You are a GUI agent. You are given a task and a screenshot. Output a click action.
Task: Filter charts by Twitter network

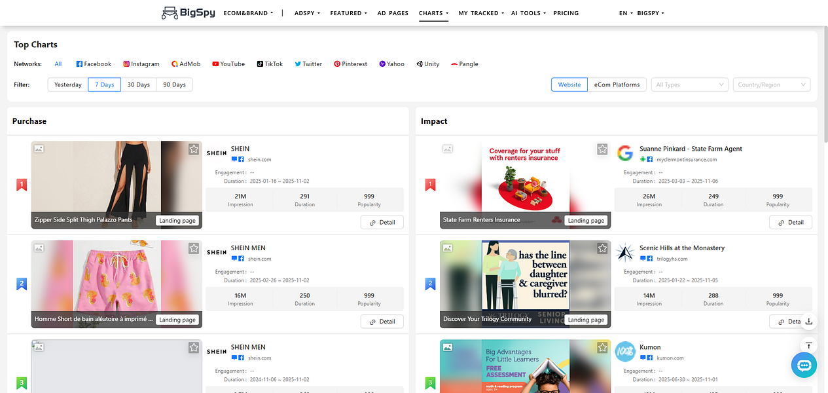pos(308,64)
